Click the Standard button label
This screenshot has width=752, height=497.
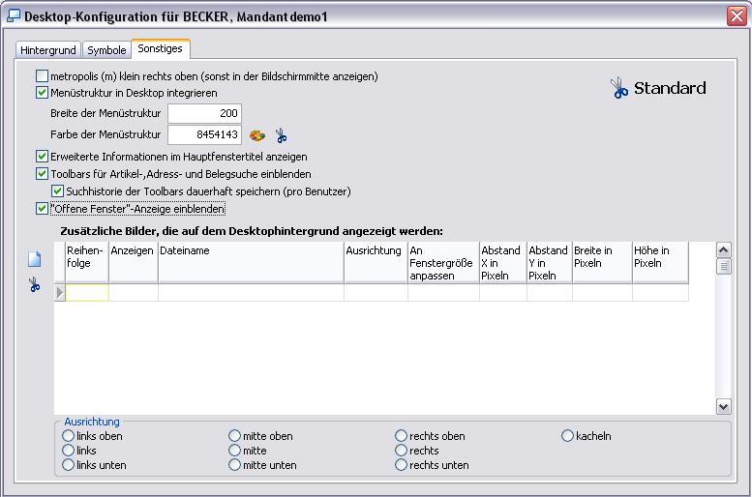670,88
